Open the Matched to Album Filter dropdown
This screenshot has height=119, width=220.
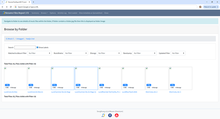point(40,53)
